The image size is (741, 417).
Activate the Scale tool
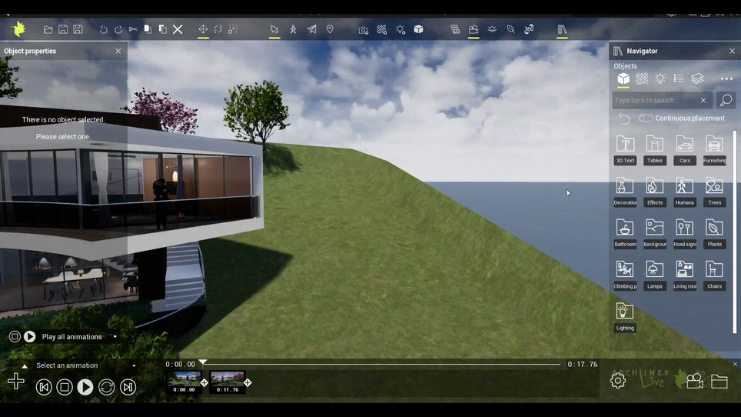(x=233, y=29)
